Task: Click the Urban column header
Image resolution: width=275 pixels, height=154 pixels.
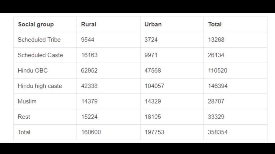Action: [153, 24]
